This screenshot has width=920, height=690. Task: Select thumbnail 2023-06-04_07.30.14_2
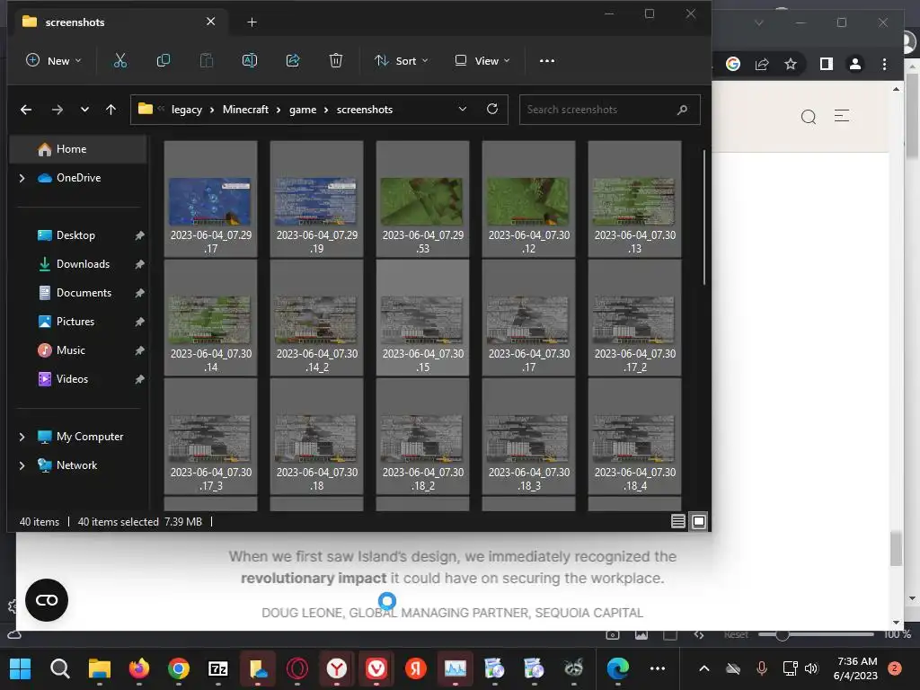(317, 317)
